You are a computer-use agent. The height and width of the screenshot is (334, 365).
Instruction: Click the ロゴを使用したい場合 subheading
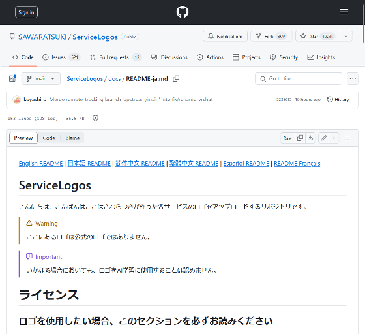(x=145, y=321)
